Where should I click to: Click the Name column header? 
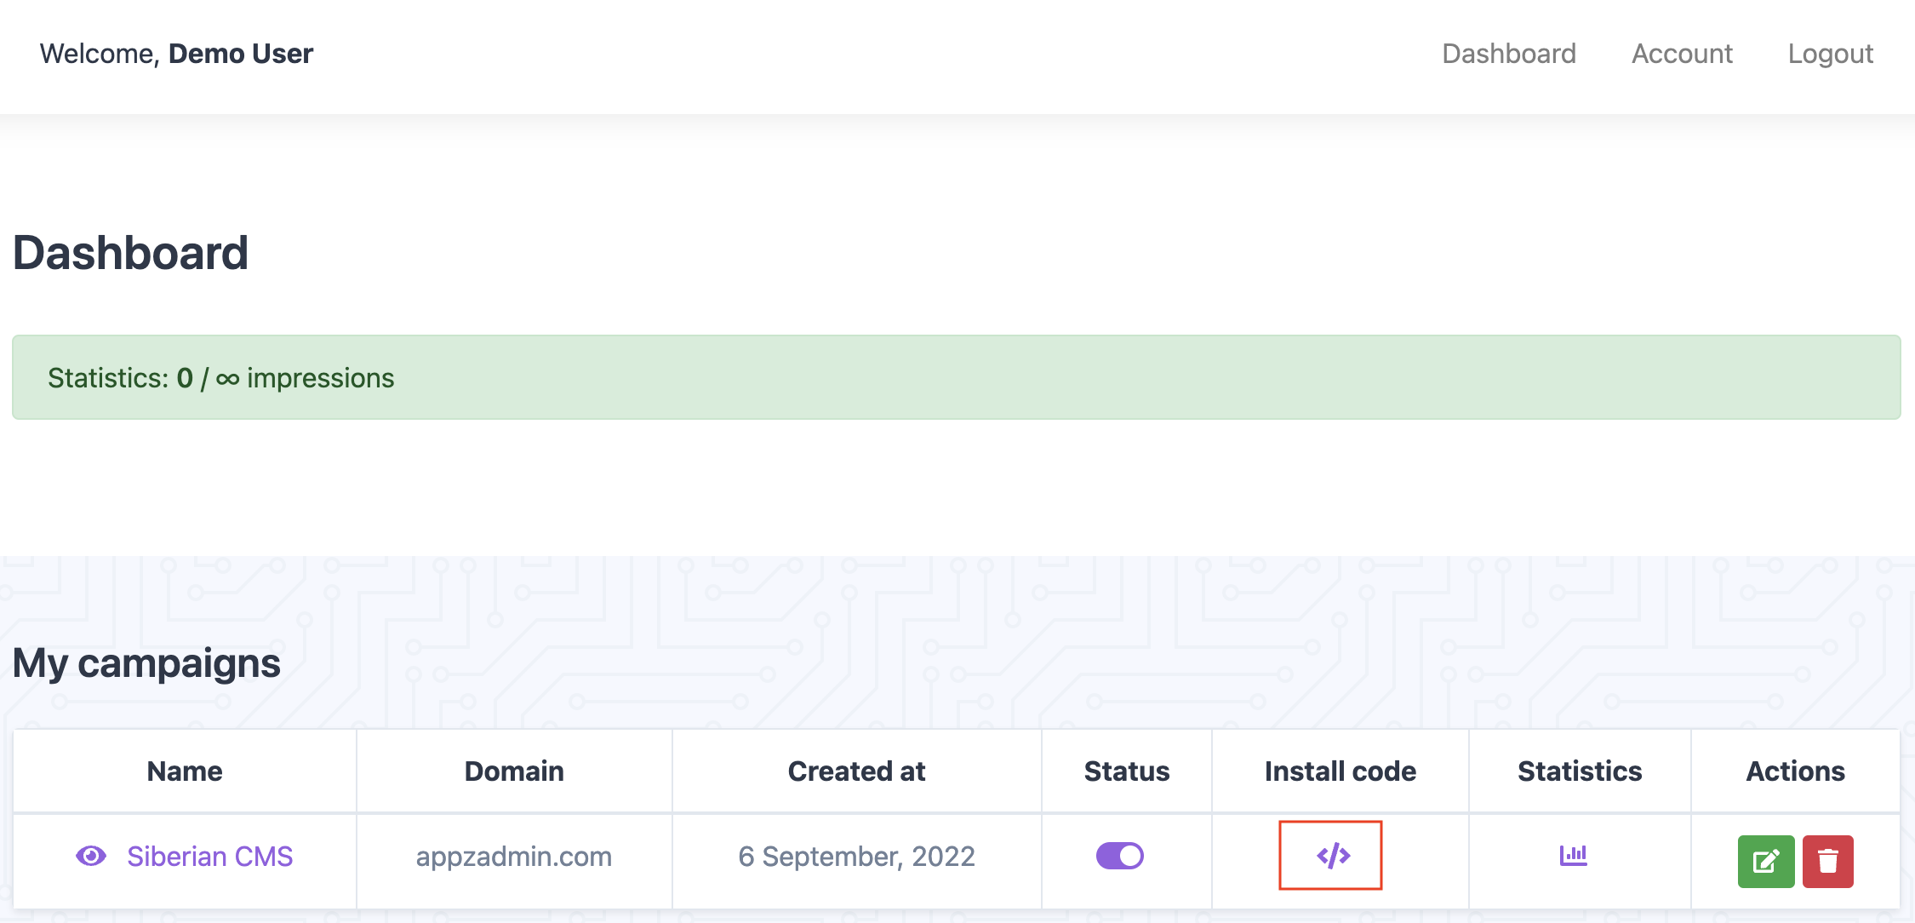pyautogui.click(x=185, y=771)
